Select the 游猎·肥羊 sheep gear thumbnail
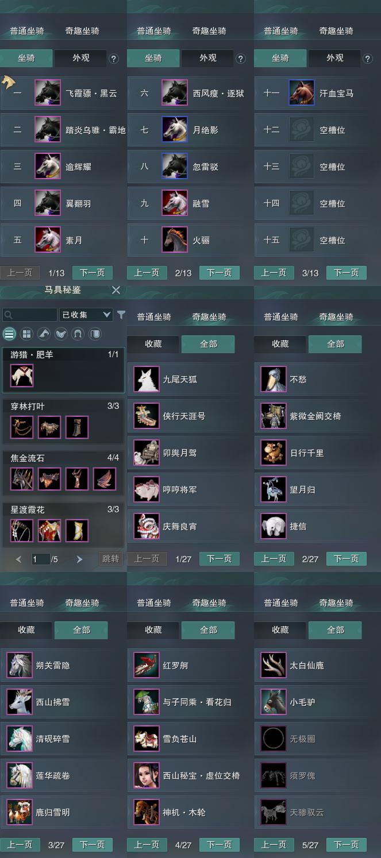381x858 pixels. point(22,376)
